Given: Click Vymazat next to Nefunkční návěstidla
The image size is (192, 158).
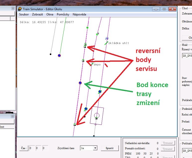Looking at the screenshot, I should click(167, 143).
